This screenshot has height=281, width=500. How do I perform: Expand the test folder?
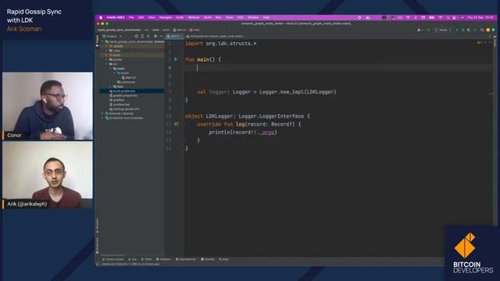(x=111, y=87)
